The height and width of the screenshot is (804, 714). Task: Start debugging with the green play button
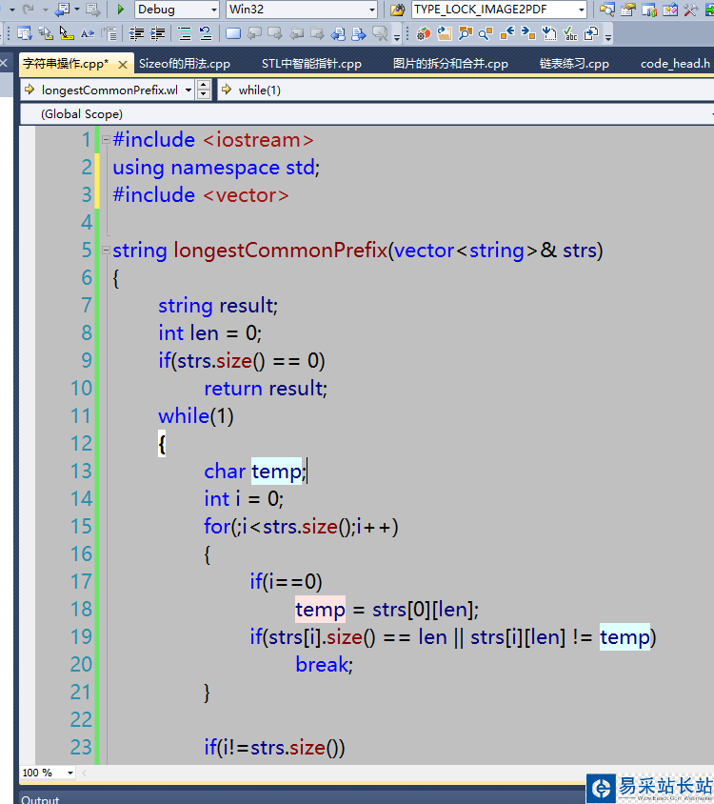(121, 10)
